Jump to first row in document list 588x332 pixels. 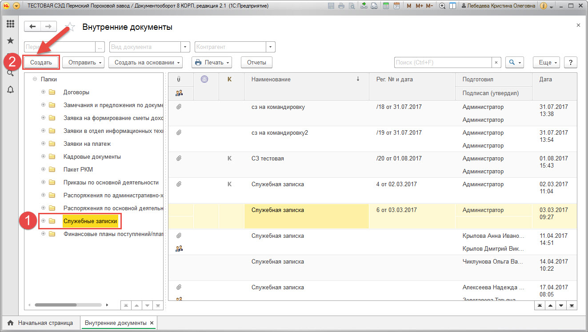(x=539, y=305)
